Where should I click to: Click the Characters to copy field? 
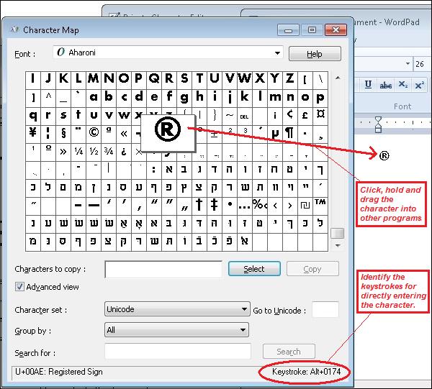pos(163,269)
